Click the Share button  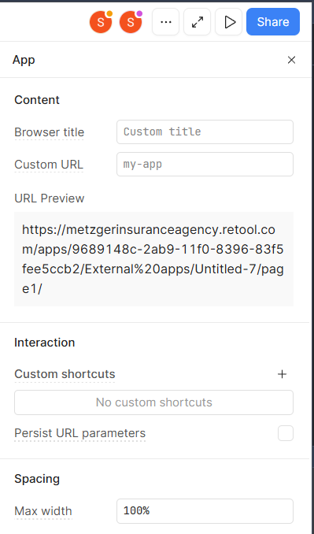click(273, 22)
